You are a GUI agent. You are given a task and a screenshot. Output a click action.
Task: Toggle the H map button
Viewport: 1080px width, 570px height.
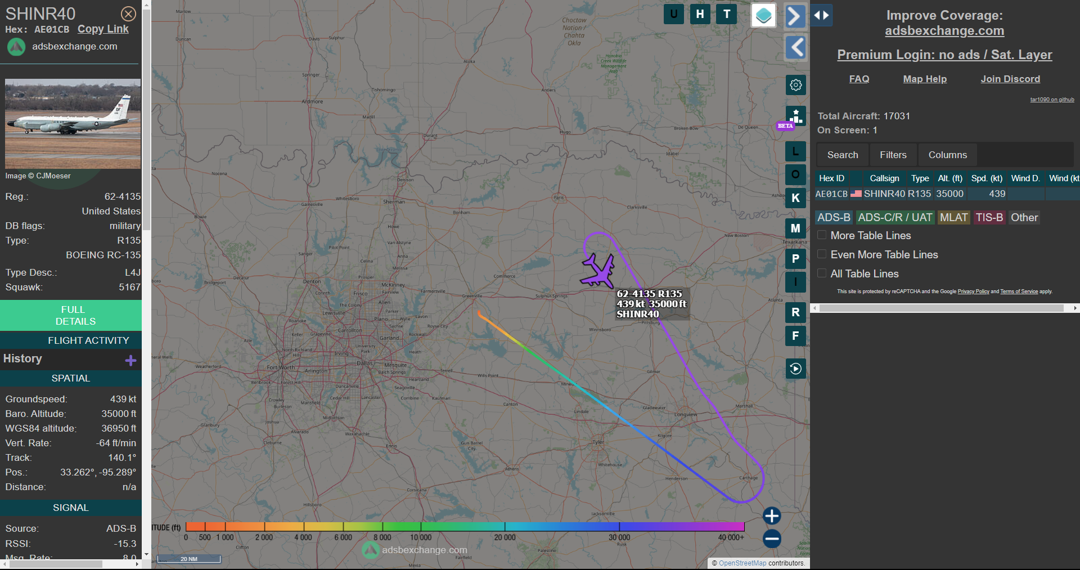pyautogui.click(x=700, y=14)
